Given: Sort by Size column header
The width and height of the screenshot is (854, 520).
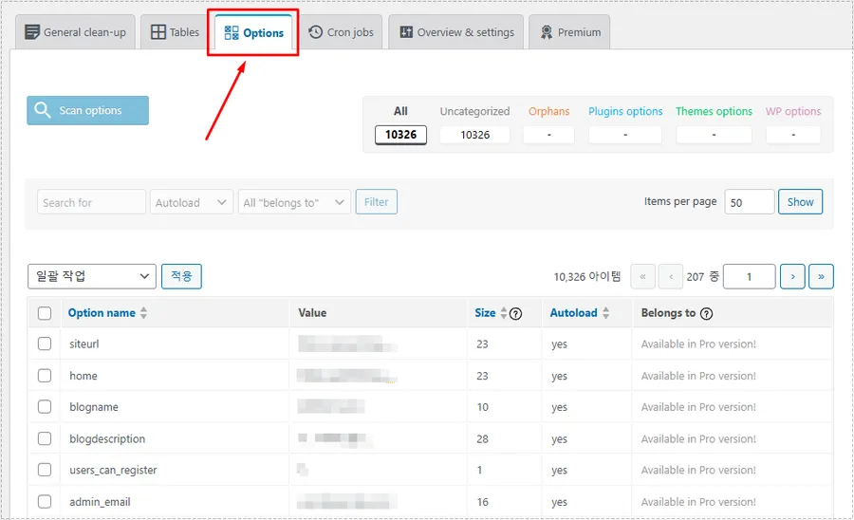Looking at the screenshot, I should click(x=485, y=313).
